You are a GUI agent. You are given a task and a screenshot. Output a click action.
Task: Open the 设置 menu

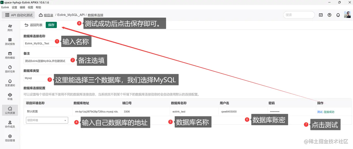pyautogui.click(x=14, y=7)
